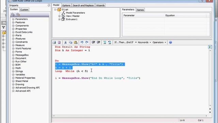Screen dimensions: 218x123
Task: Select Model Parameters in the model tree
Action: click(x=75, y=13)
